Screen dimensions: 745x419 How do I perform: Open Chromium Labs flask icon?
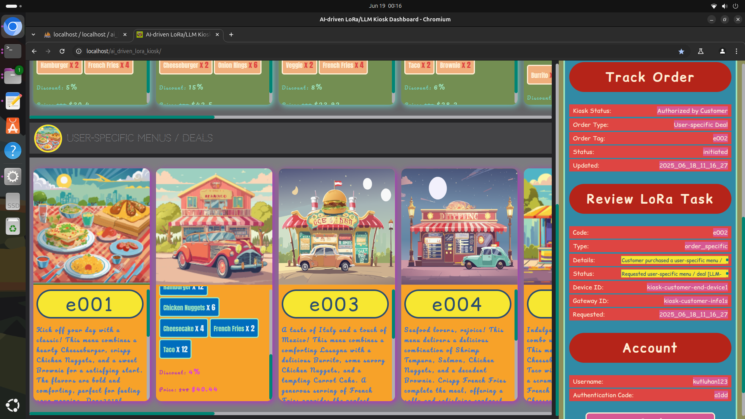click(x=701, y=51)
